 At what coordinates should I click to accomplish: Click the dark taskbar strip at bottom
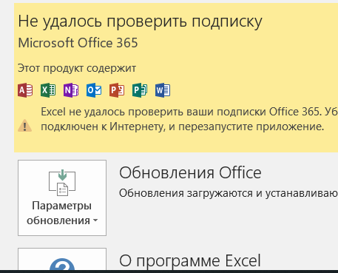169,272
